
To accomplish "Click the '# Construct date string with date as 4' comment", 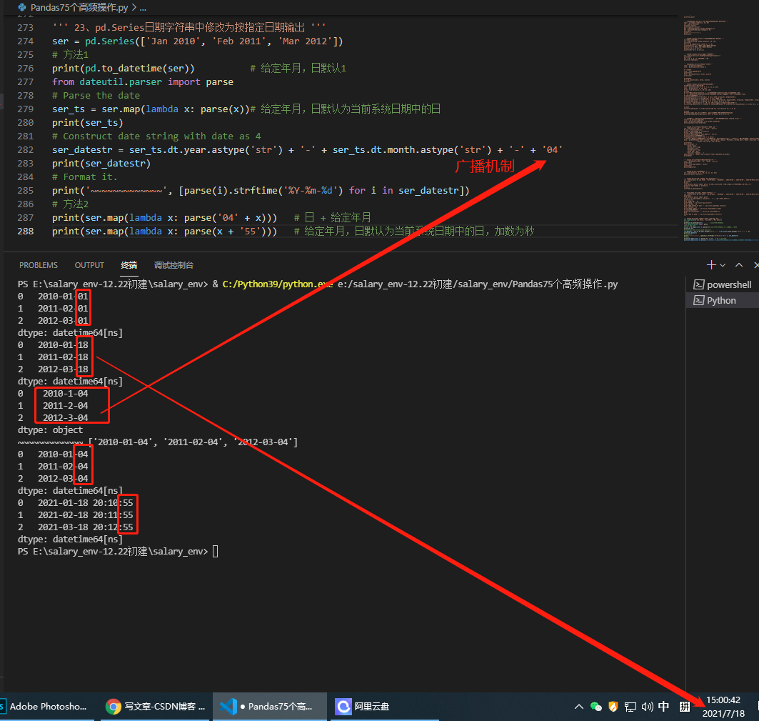I will click(157, 136).
